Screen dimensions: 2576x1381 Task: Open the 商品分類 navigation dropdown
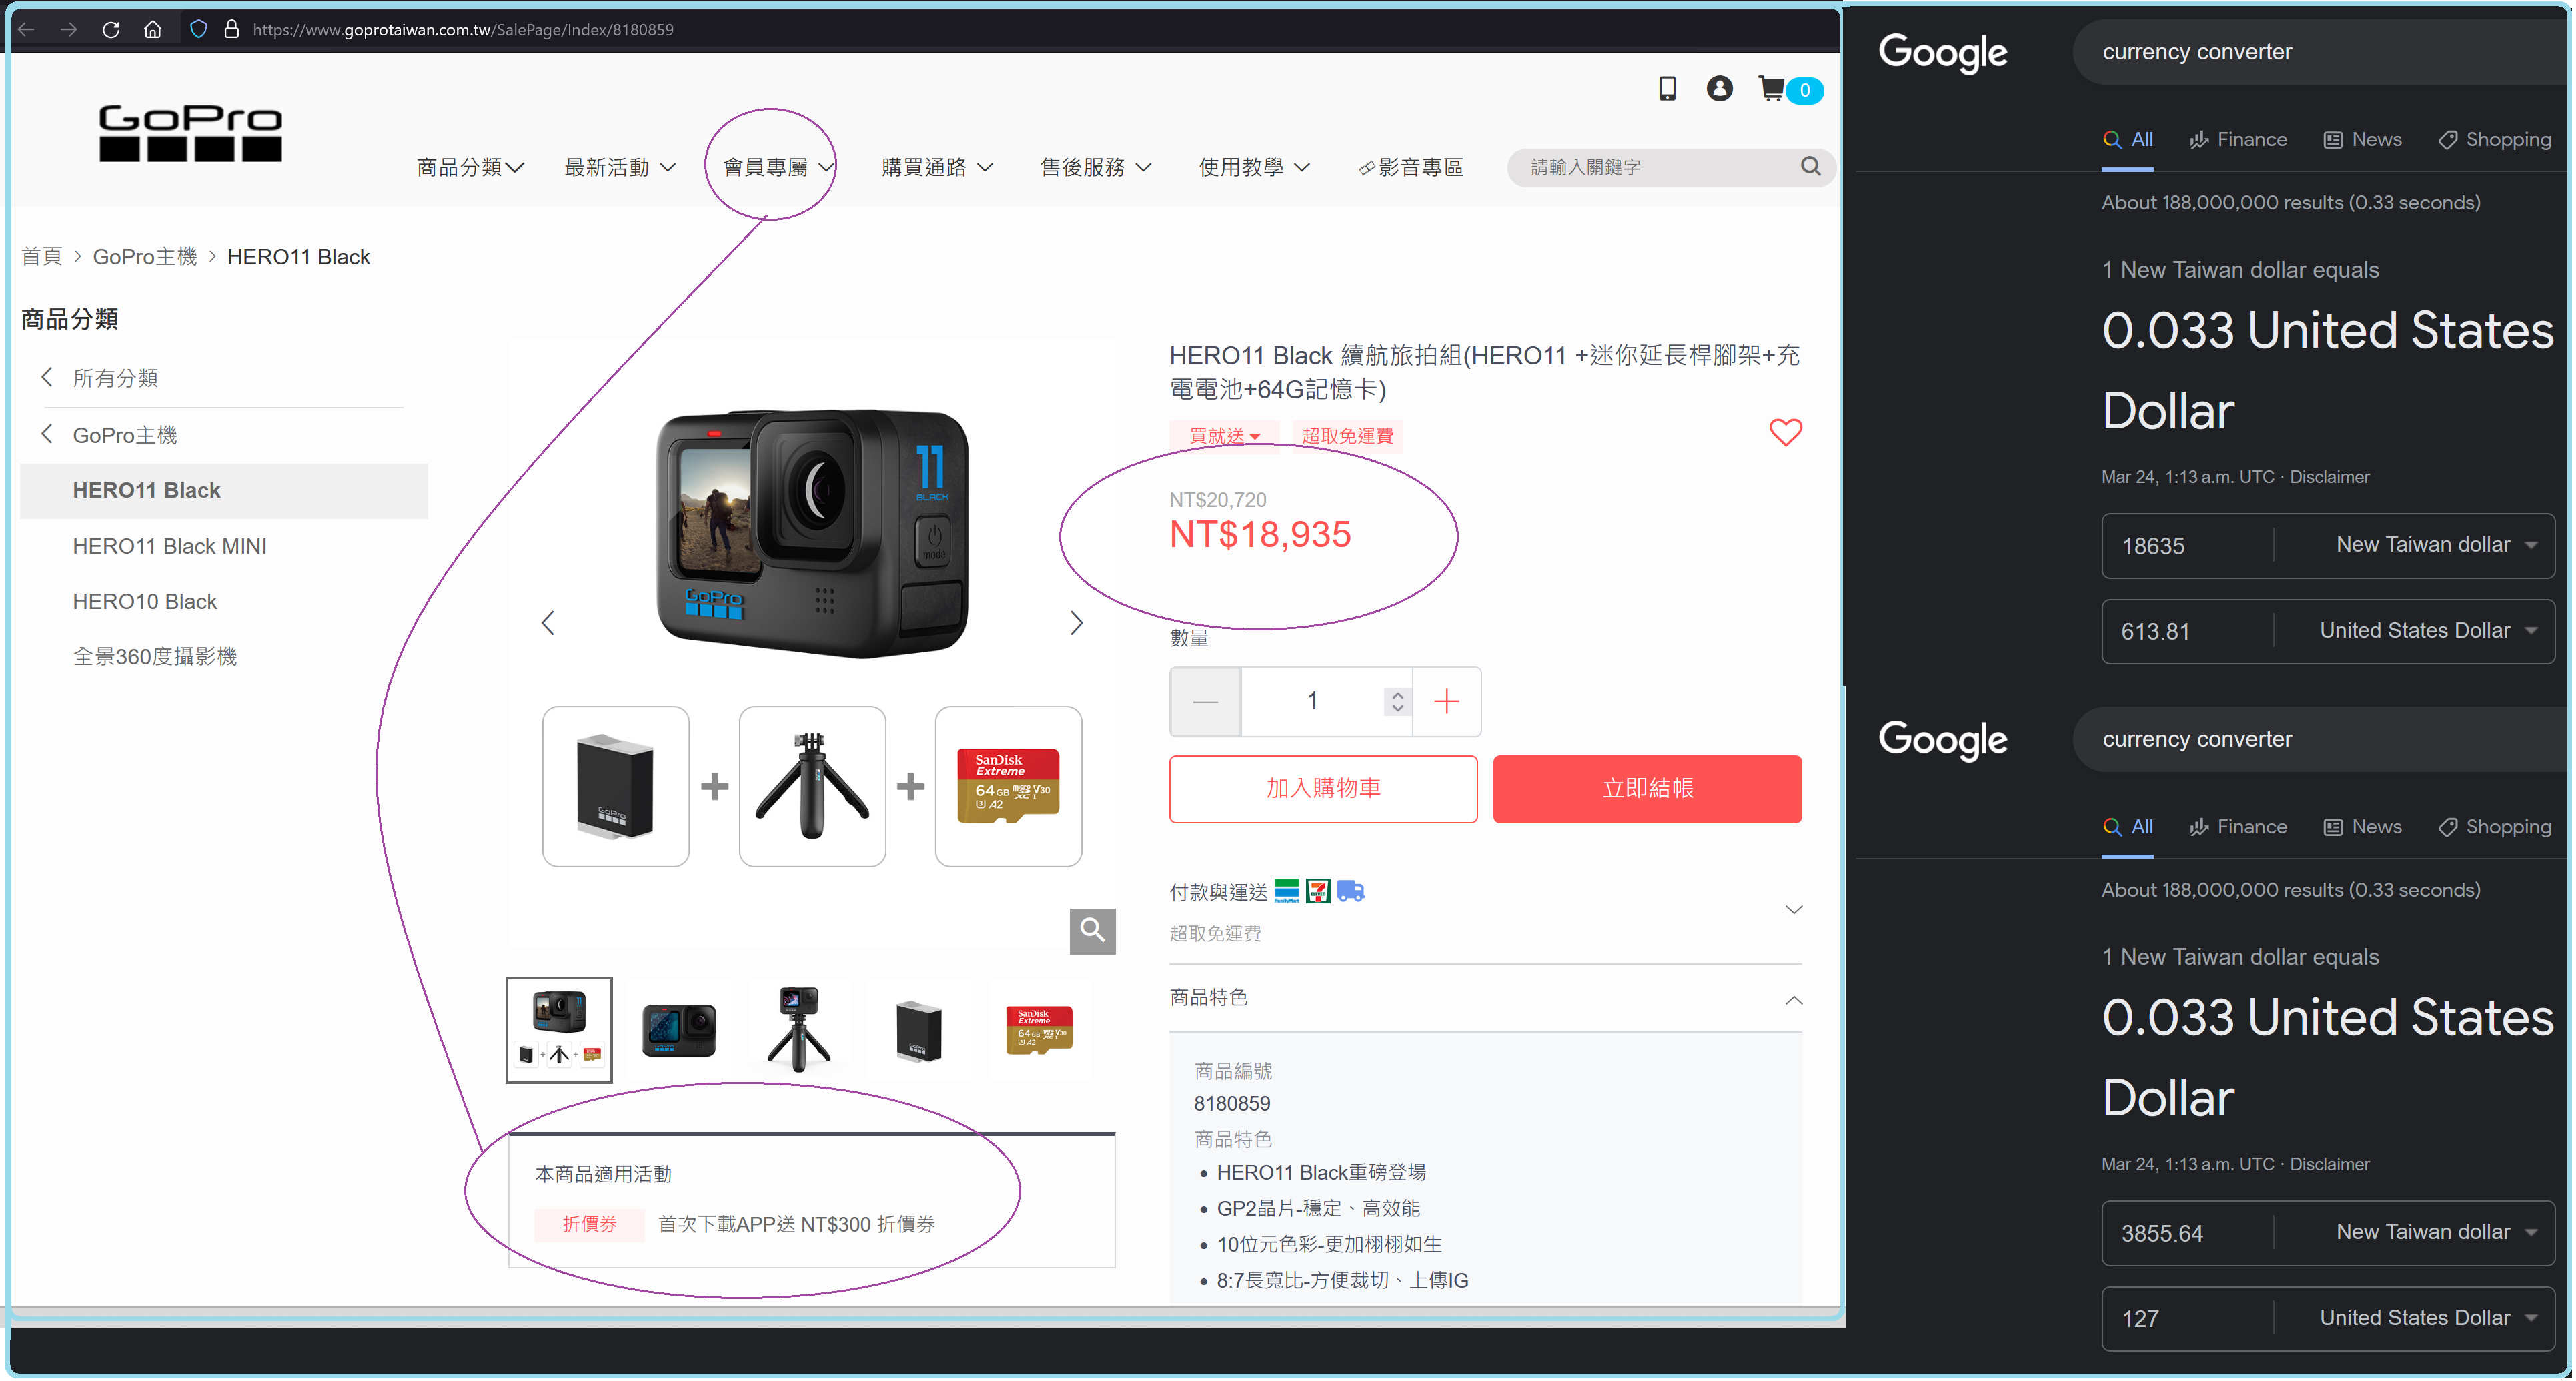(x=470, y=167)
